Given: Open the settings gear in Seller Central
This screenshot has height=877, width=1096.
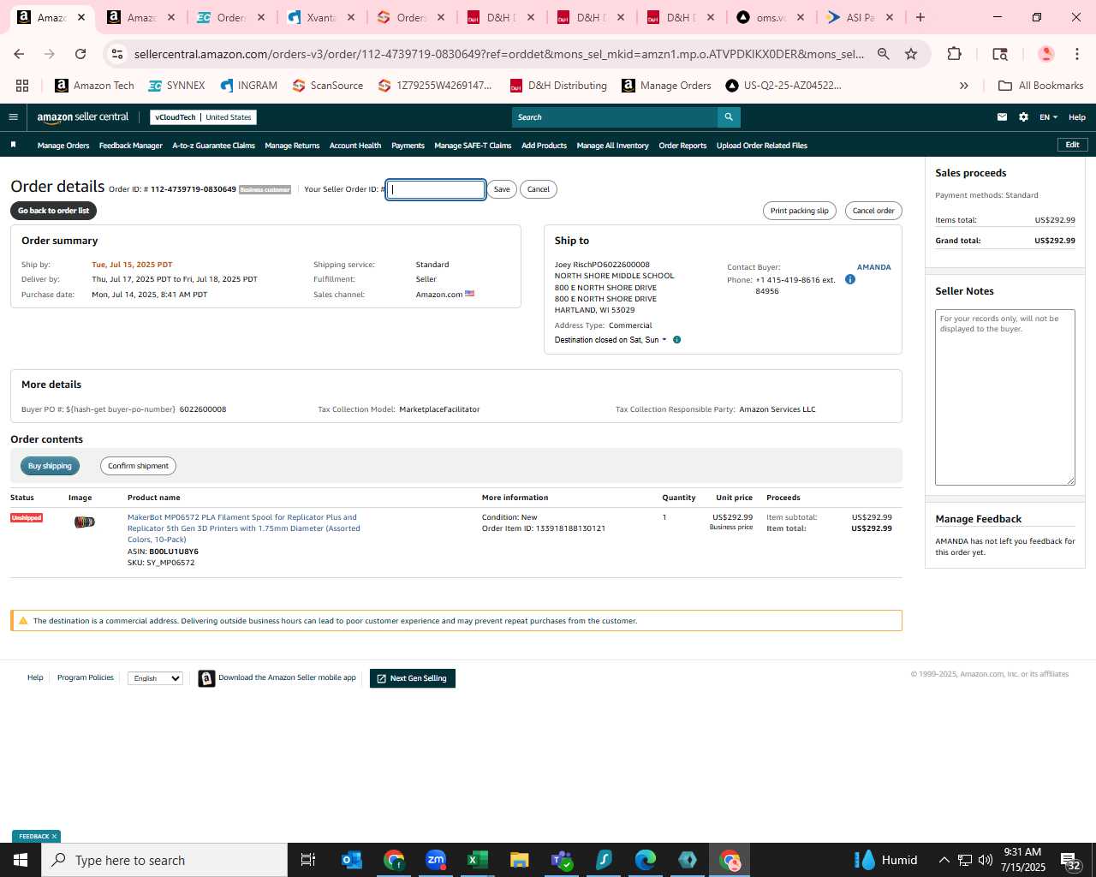Looking at the screenshot, I should point(1023,117).
